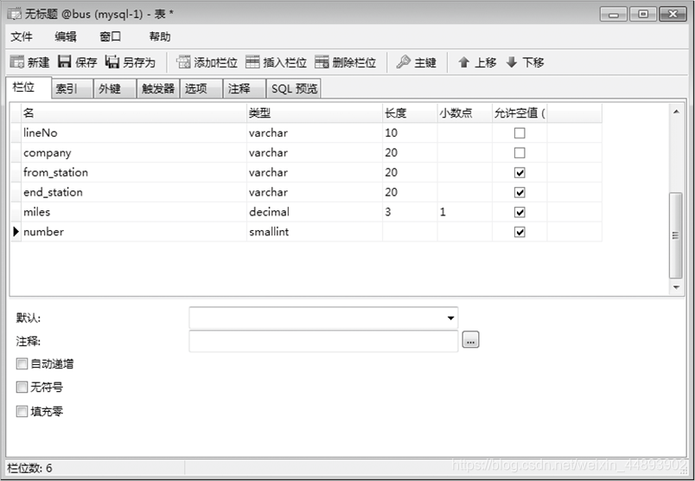Select the miles field name cell

(x=134, y=212)
